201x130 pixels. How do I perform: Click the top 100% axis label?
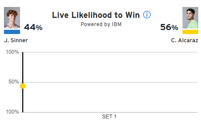coord(13,52)
